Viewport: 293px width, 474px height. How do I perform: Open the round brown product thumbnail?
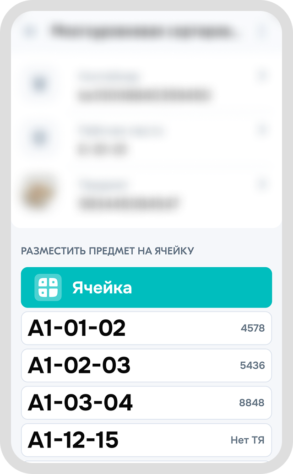pyautogui.click(x=39, y=193)
